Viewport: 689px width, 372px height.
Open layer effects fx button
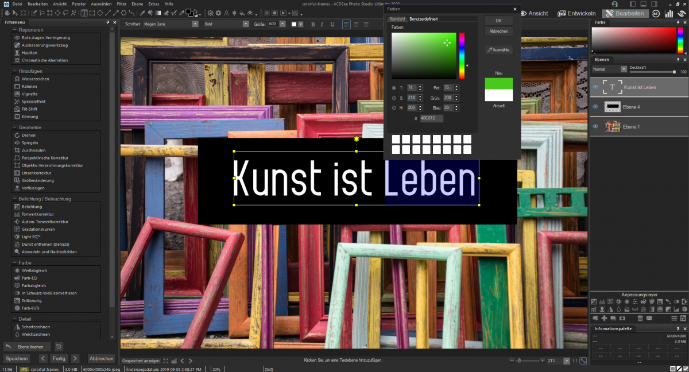click(x=683, y=318)
